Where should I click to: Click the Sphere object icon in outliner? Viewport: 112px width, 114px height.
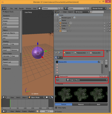click(60, 31)
